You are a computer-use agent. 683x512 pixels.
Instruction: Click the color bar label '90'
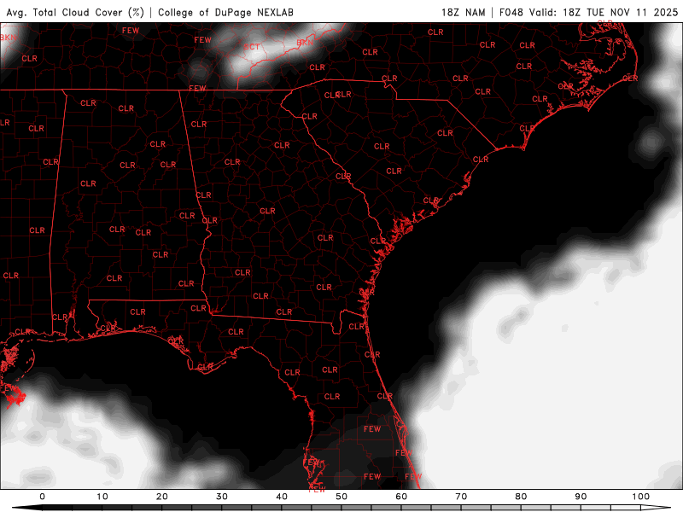581,497
